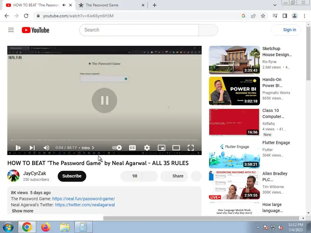This screenshot has width=311, height=233.
Task: View site info via the address bar padlock
Action: click(x=38, y=16)
